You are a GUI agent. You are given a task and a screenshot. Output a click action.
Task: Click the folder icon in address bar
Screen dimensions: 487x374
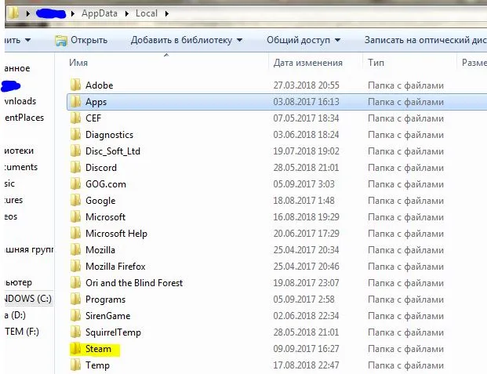(x=13, y=13)
